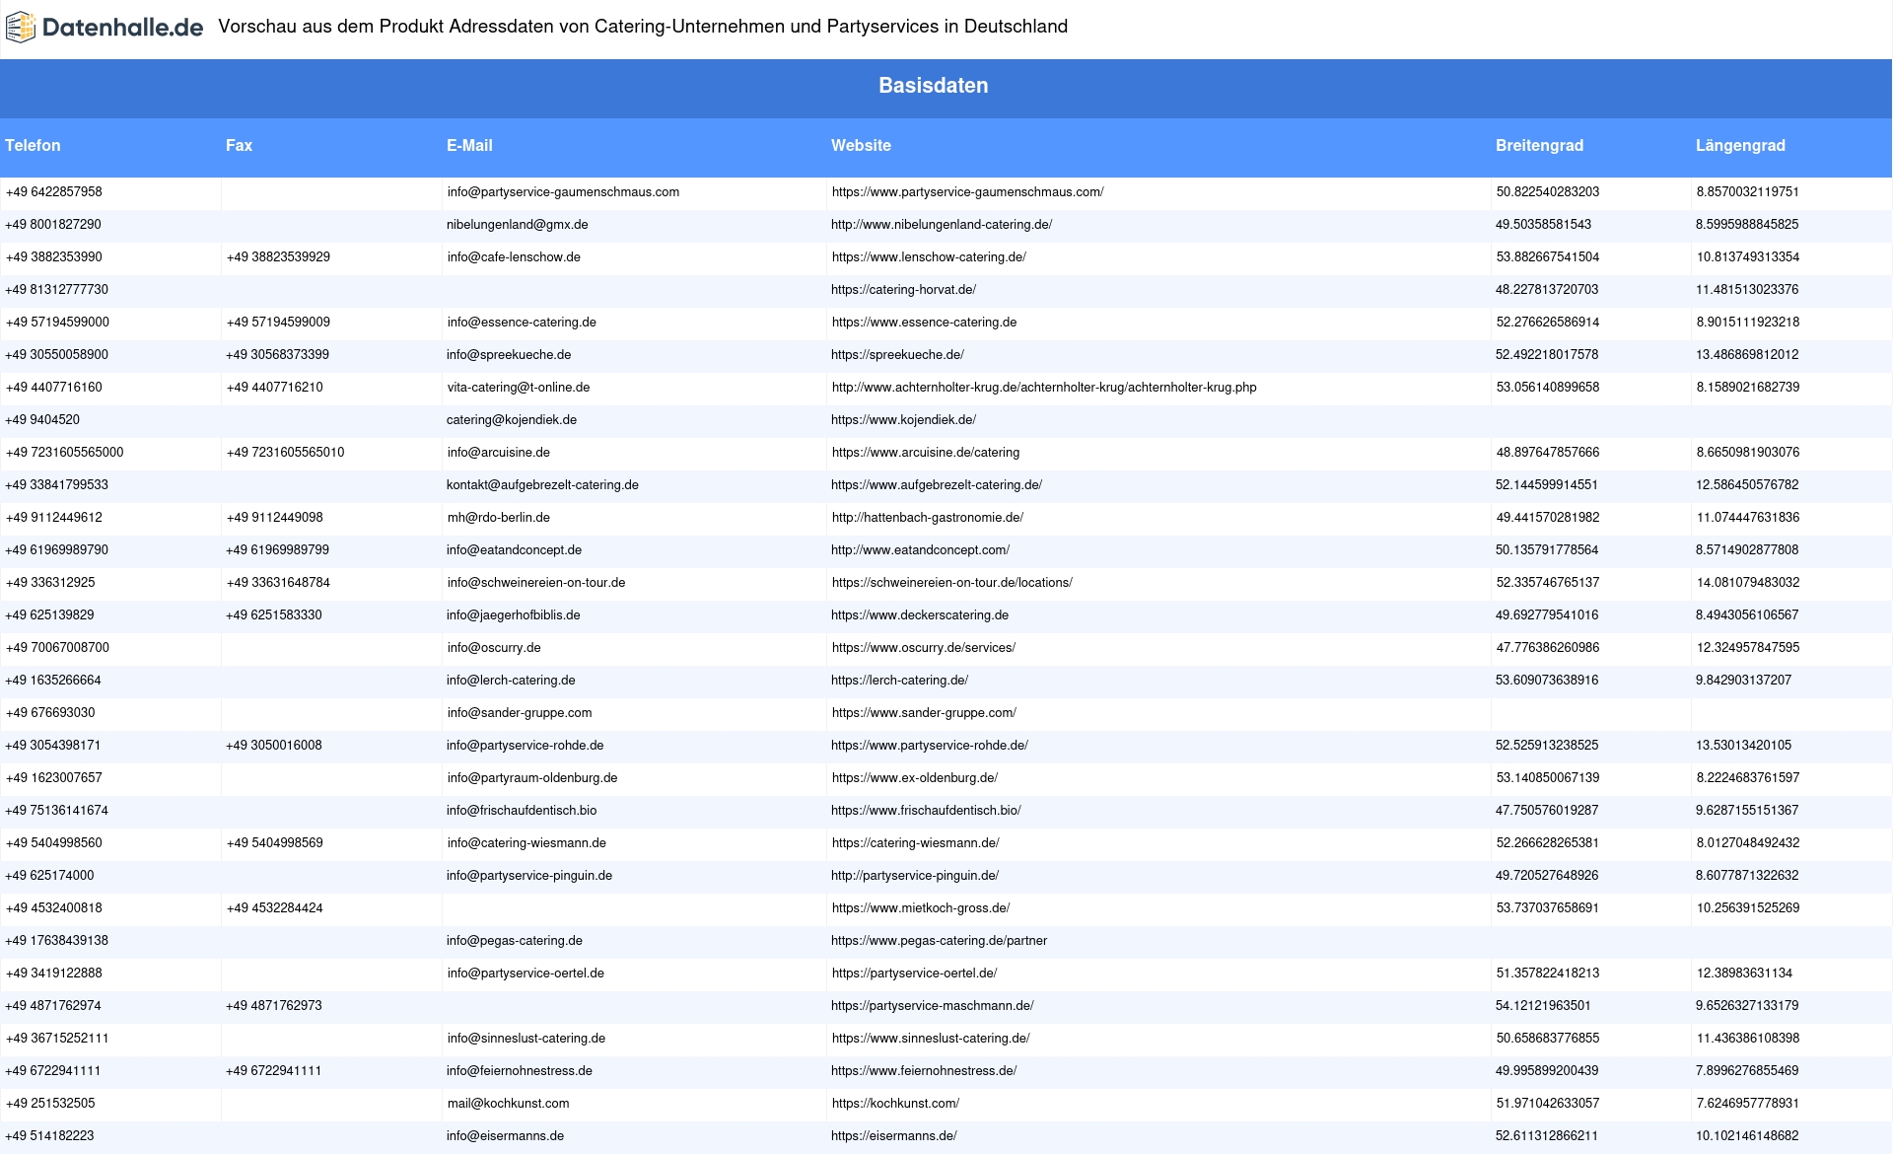
Task: Open https://www.arcuisine.de/catering cell
Action: click(926, 453)
